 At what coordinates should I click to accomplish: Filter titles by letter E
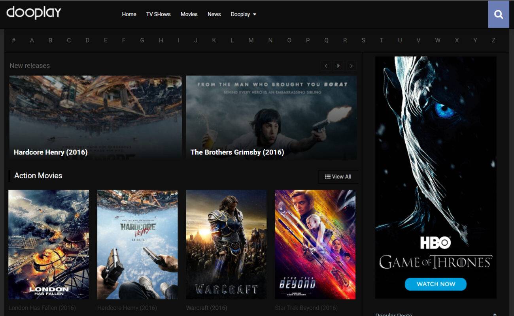pyautogui.click(x=106, y=40)
